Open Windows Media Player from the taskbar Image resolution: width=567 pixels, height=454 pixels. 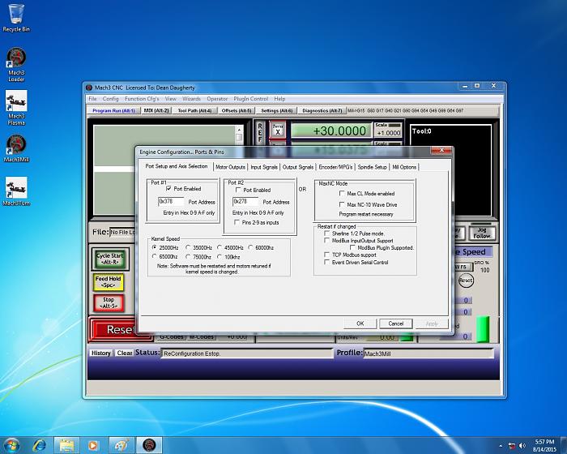click(93, 445)
